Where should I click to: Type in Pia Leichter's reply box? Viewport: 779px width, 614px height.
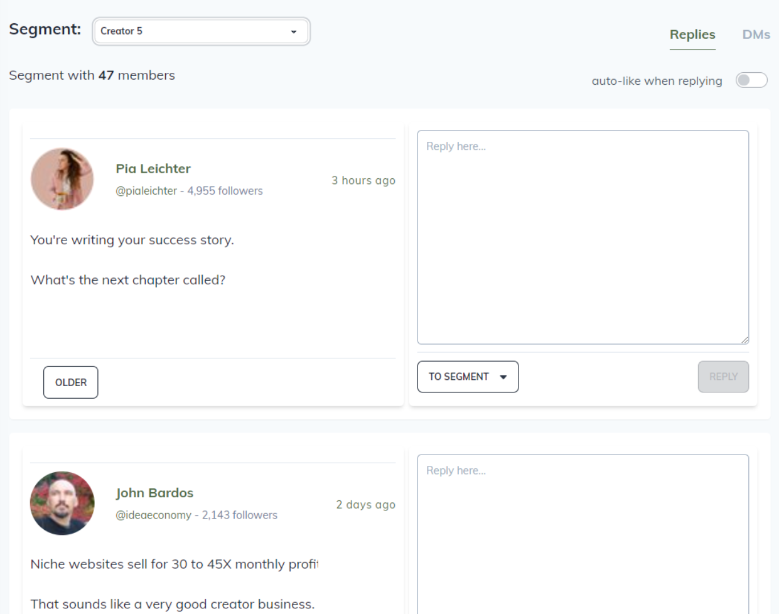[583, 237]
